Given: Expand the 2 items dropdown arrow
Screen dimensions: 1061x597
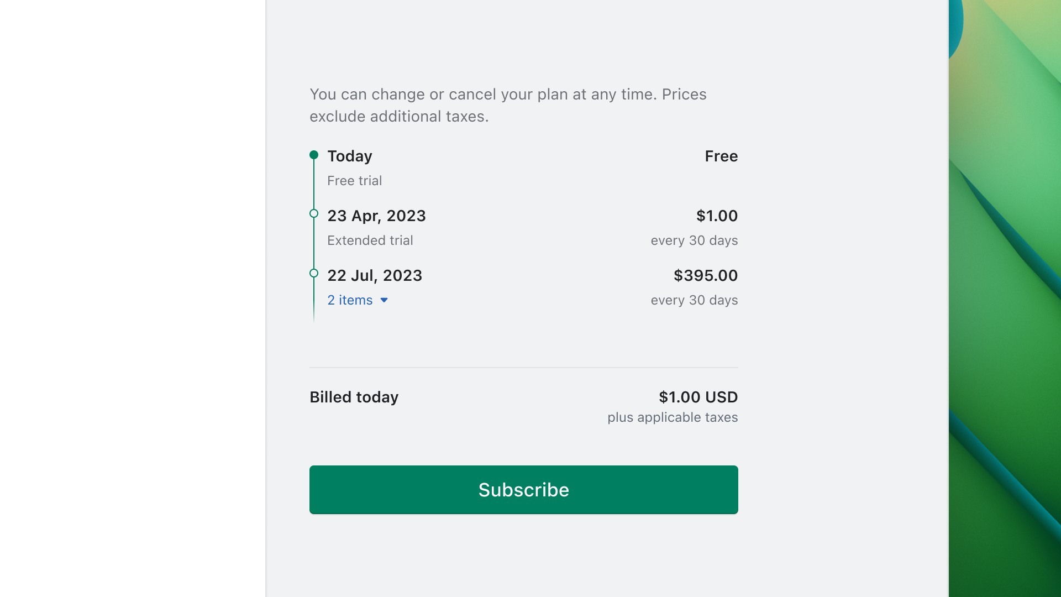Looking at the screenshot, I should pyautogui.click(x=384, y=300).
